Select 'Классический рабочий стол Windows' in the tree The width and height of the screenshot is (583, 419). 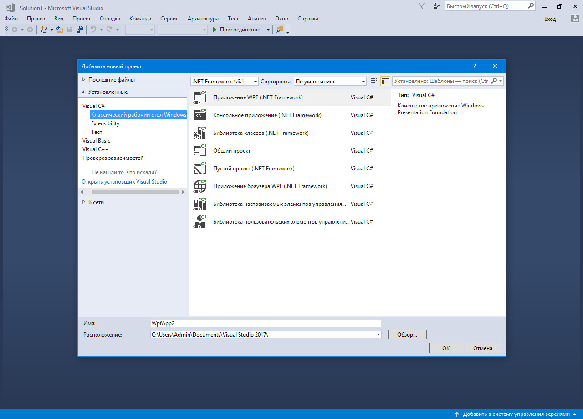(139, 115)
